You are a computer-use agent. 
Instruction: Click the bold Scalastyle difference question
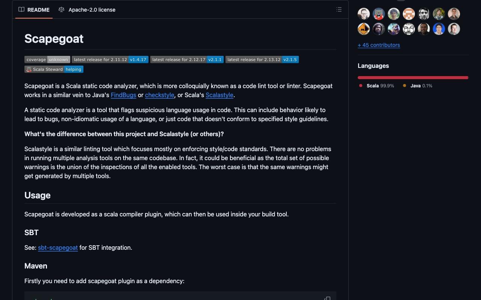[x=124, y=134]
